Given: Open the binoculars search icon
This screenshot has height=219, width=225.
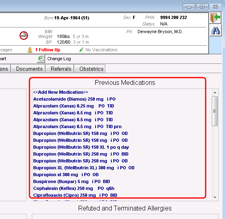Looking at the screenshot, I should click(216, 30).
